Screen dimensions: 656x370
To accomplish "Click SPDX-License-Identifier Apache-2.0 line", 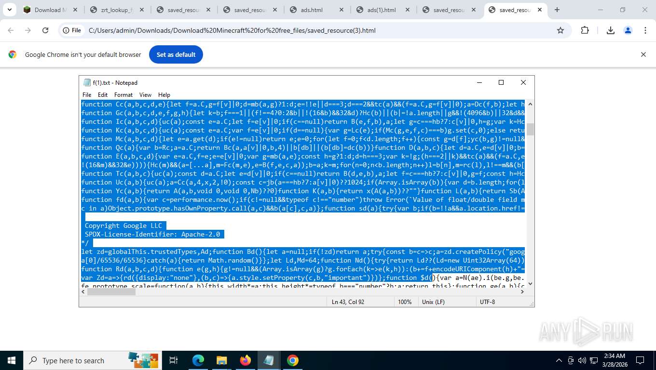I will click(x=152, y=234).
